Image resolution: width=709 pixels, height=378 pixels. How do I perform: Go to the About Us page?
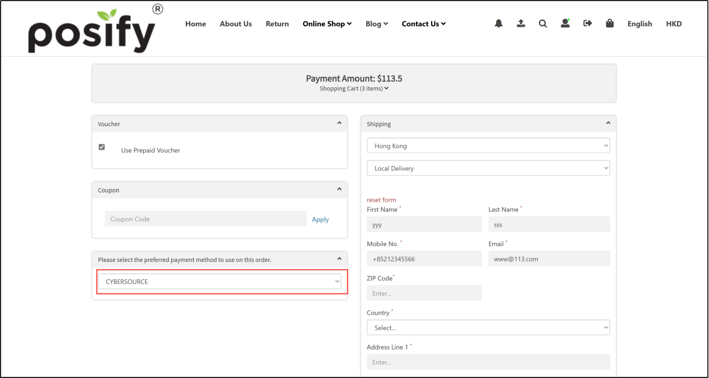tap(236, 24)
